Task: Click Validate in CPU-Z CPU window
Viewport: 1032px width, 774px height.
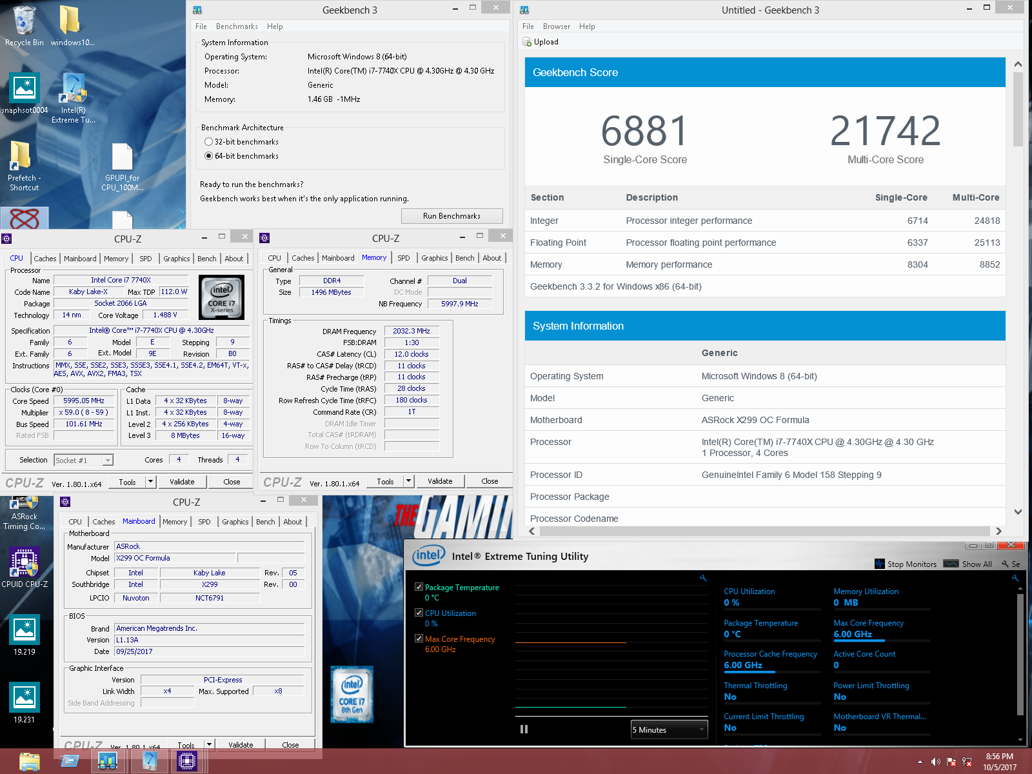Action: pyautogui.click(x=182, y=482)
